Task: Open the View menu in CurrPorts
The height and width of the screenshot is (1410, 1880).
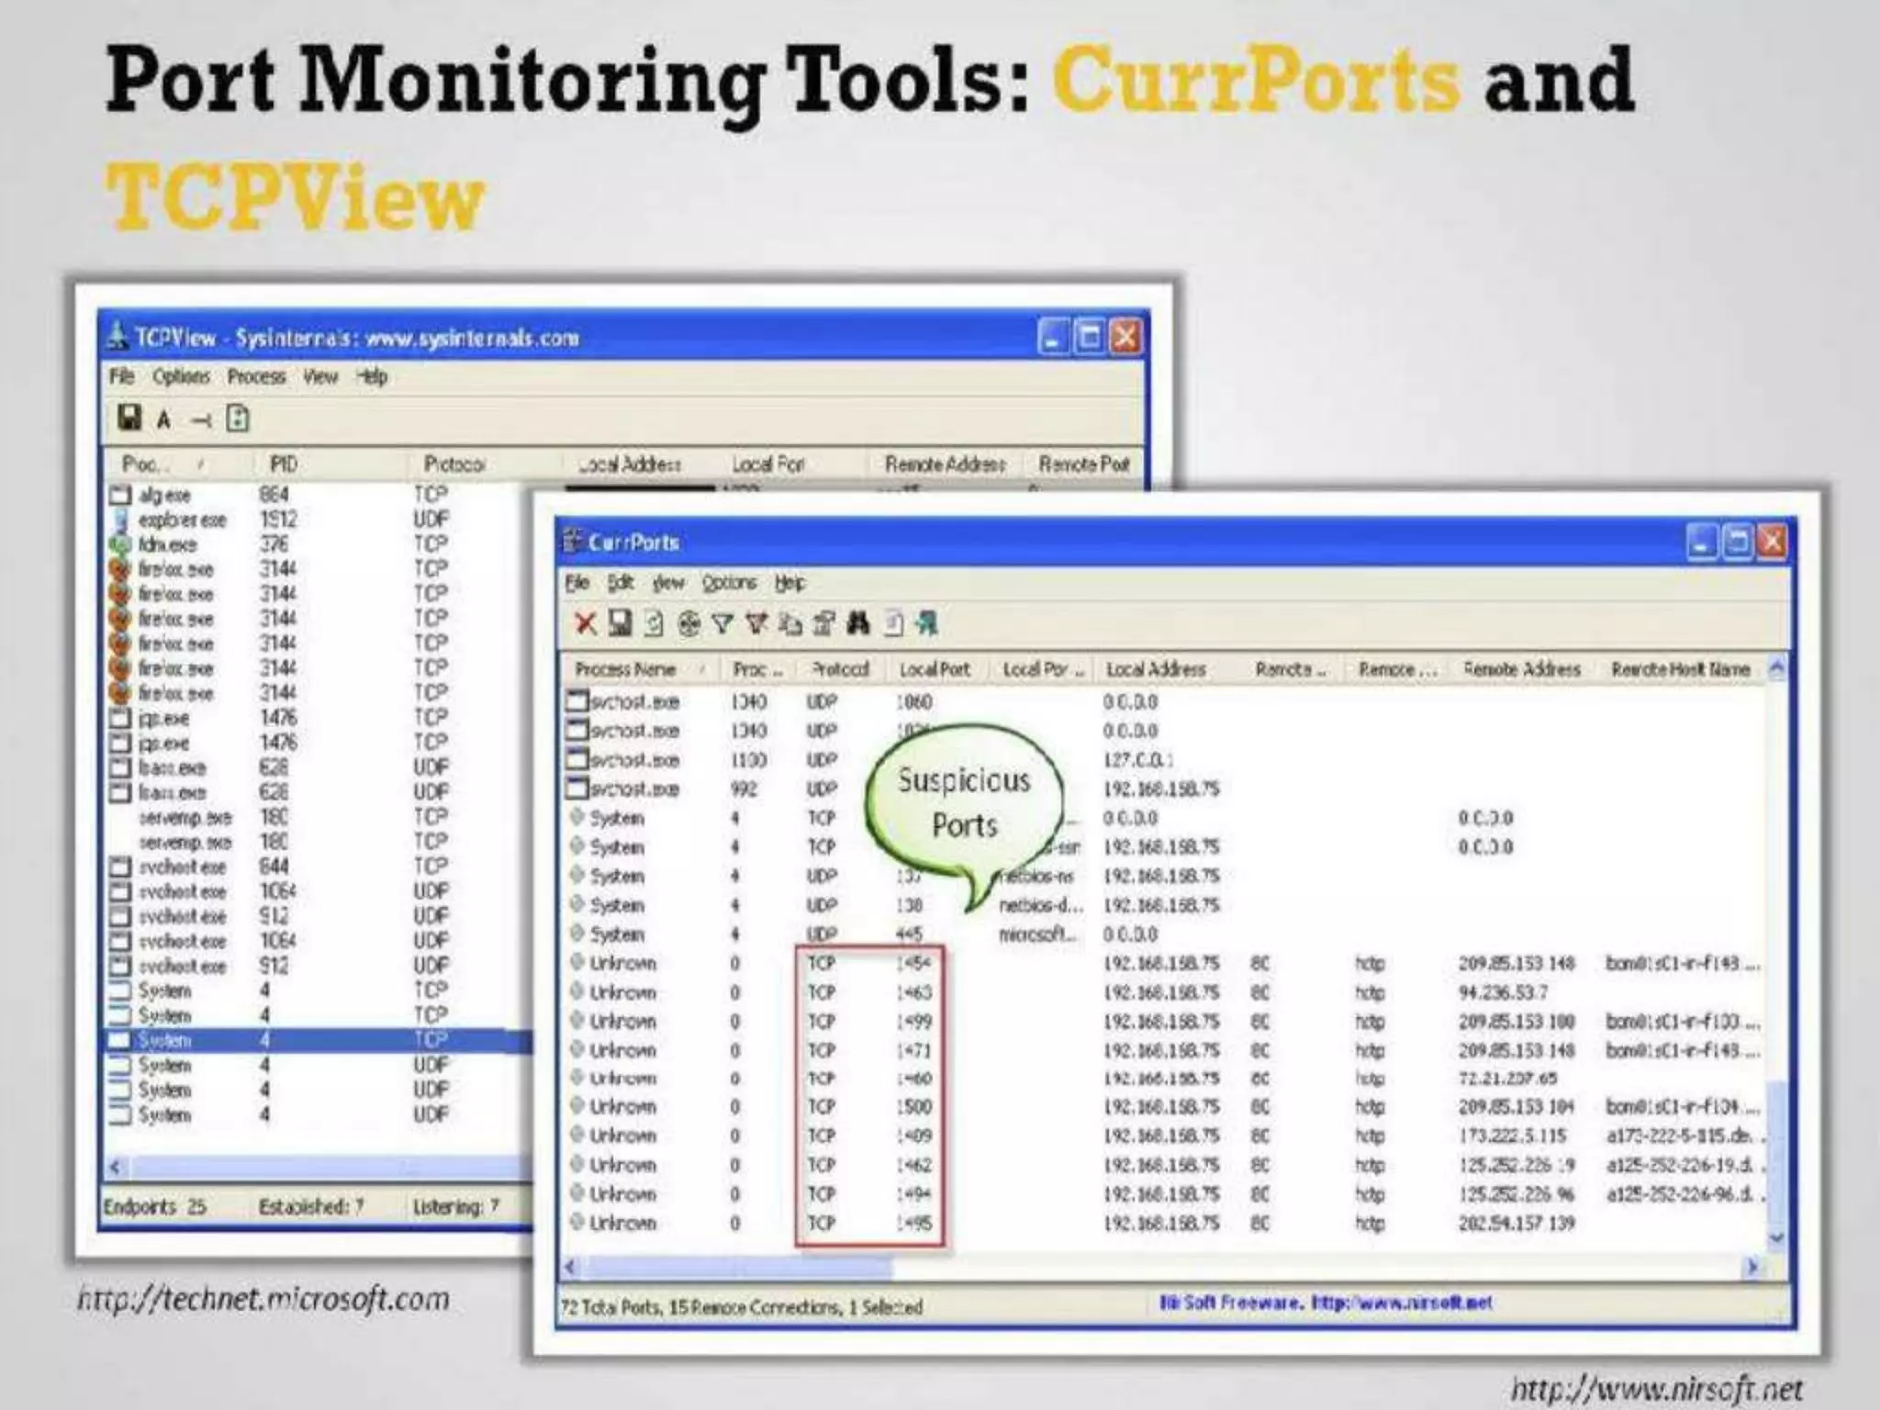Action: [x=668, y=583]
